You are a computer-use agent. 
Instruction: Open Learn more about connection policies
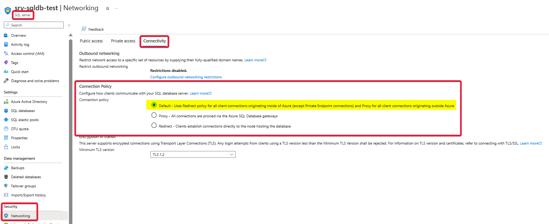[200, 93]
